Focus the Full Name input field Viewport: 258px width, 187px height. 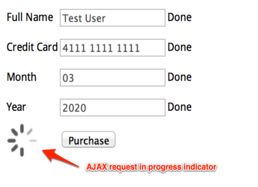113,18
